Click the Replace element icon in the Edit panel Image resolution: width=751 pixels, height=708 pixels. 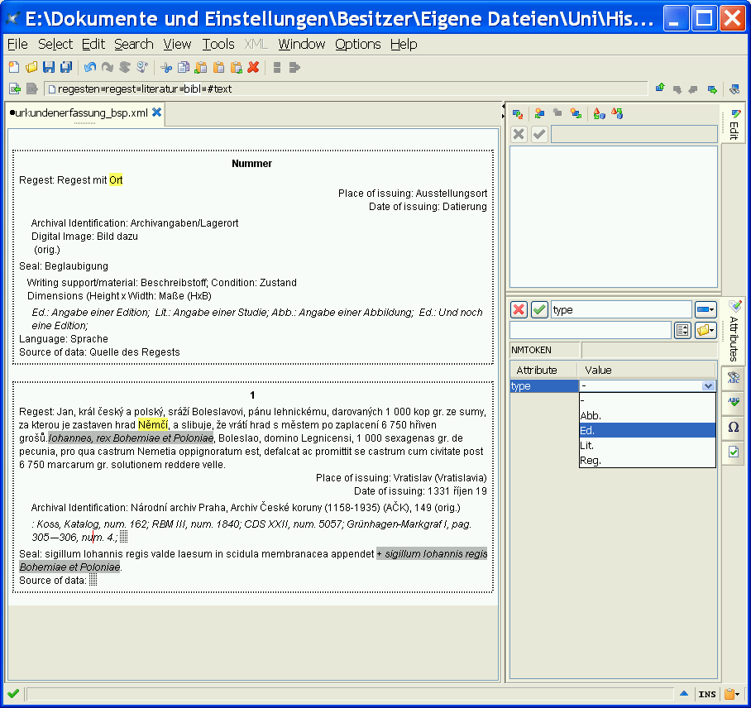point(518,114)
